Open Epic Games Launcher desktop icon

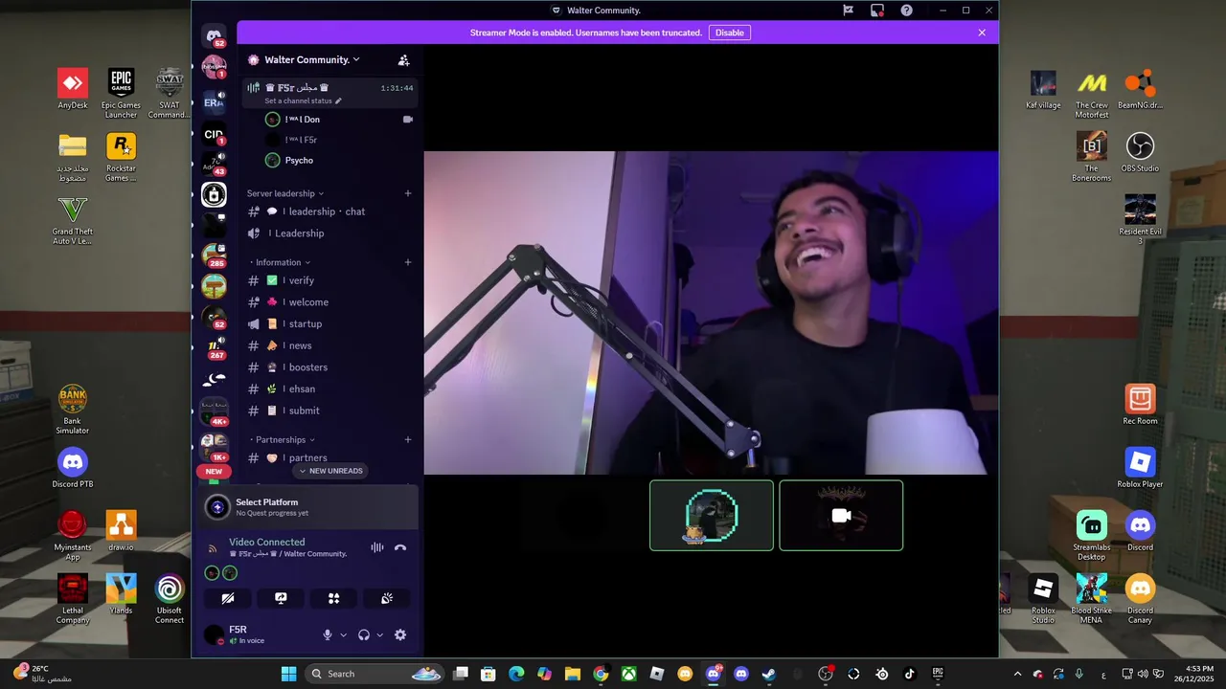[x=121, y=94]
